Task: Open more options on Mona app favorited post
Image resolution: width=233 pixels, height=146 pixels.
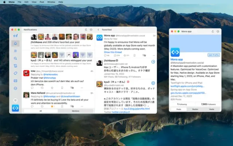Action: 153,55
